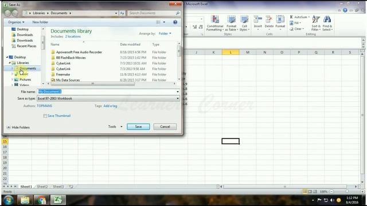Click the Add a tag link

tap(110, 106)
